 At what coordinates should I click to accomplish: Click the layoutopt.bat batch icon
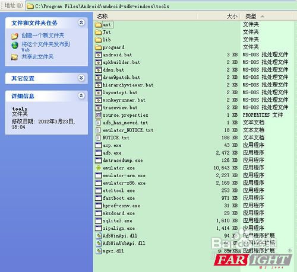click(99, 92)
